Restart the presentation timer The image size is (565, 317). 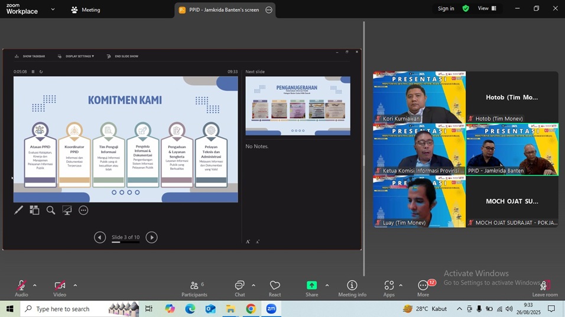(x=41, y=71)
